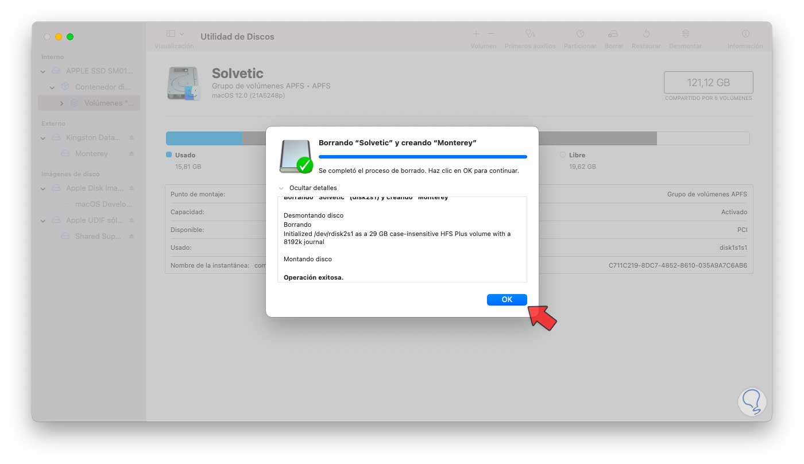The image size is (804, 464).
Task: Click the Capacidad label
Action: [x=187, y=212]
